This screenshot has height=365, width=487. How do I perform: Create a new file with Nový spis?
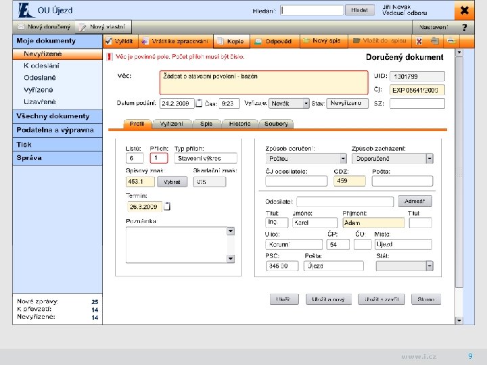click(x=323, y=41)
